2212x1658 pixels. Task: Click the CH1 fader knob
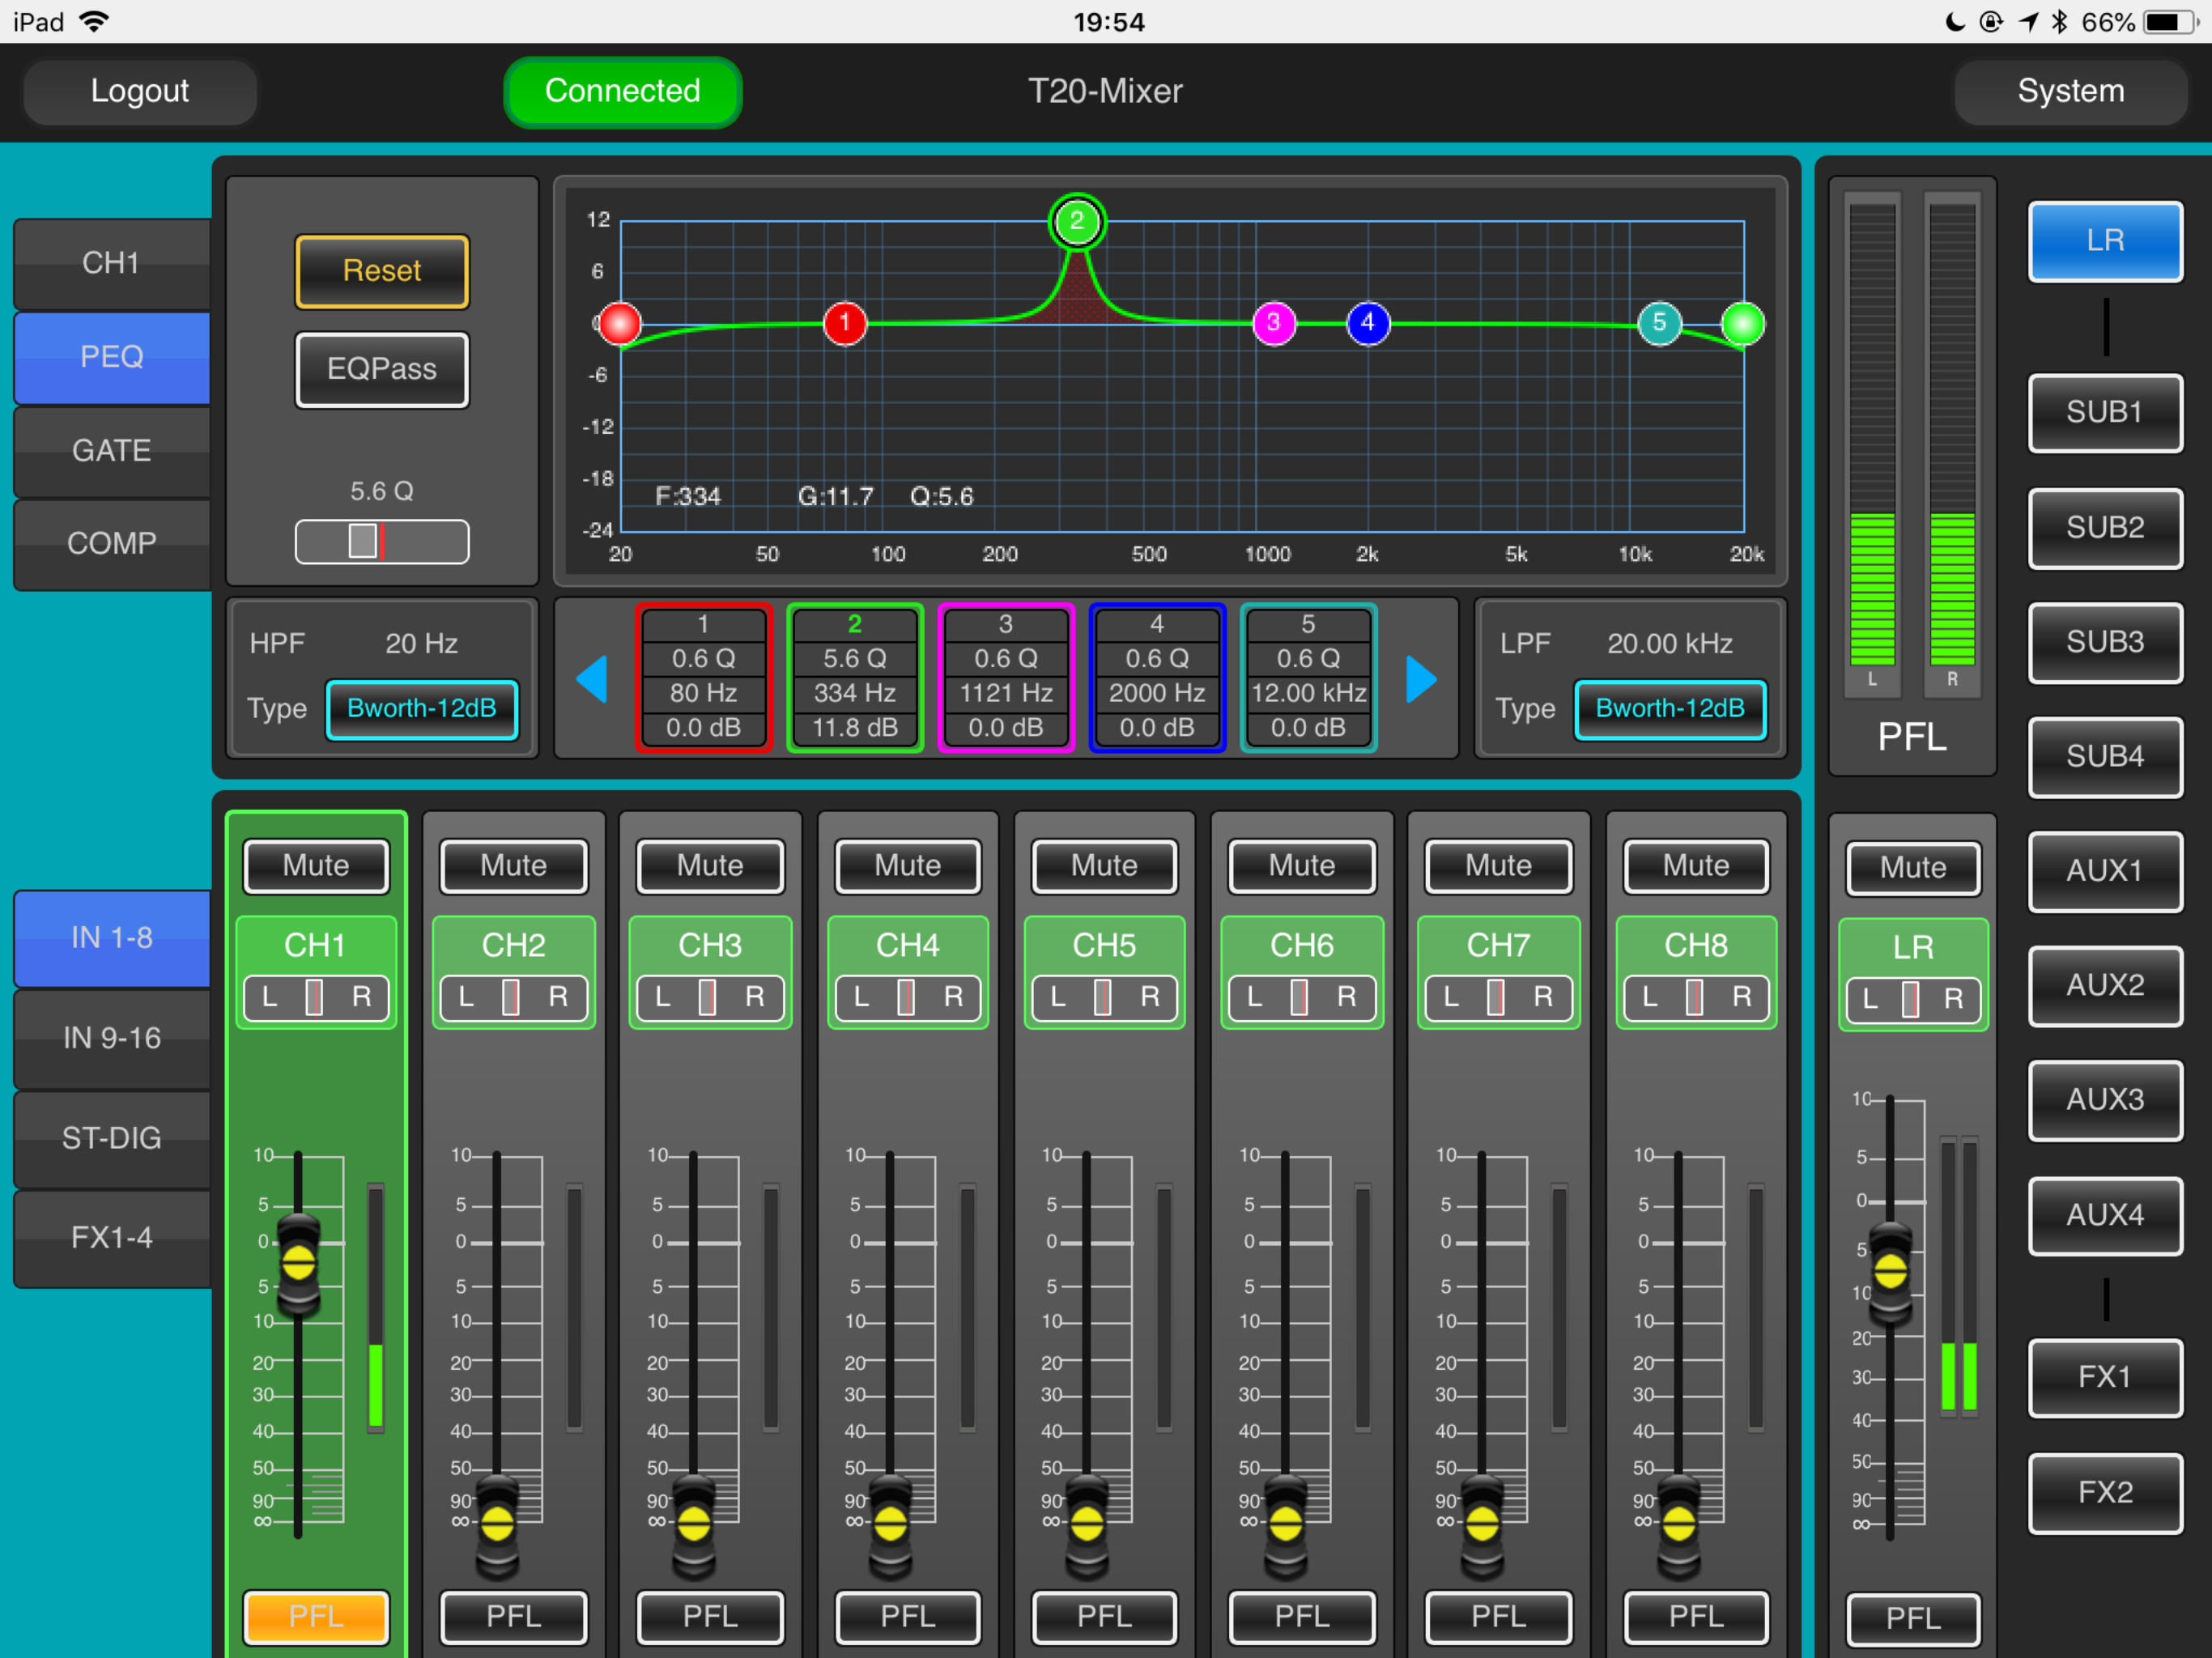(298, 1263)
